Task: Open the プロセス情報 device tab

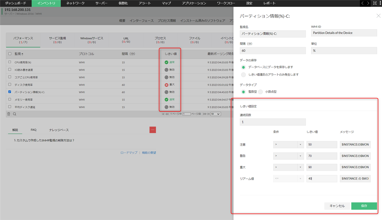Action: click(x=167, y=21)
